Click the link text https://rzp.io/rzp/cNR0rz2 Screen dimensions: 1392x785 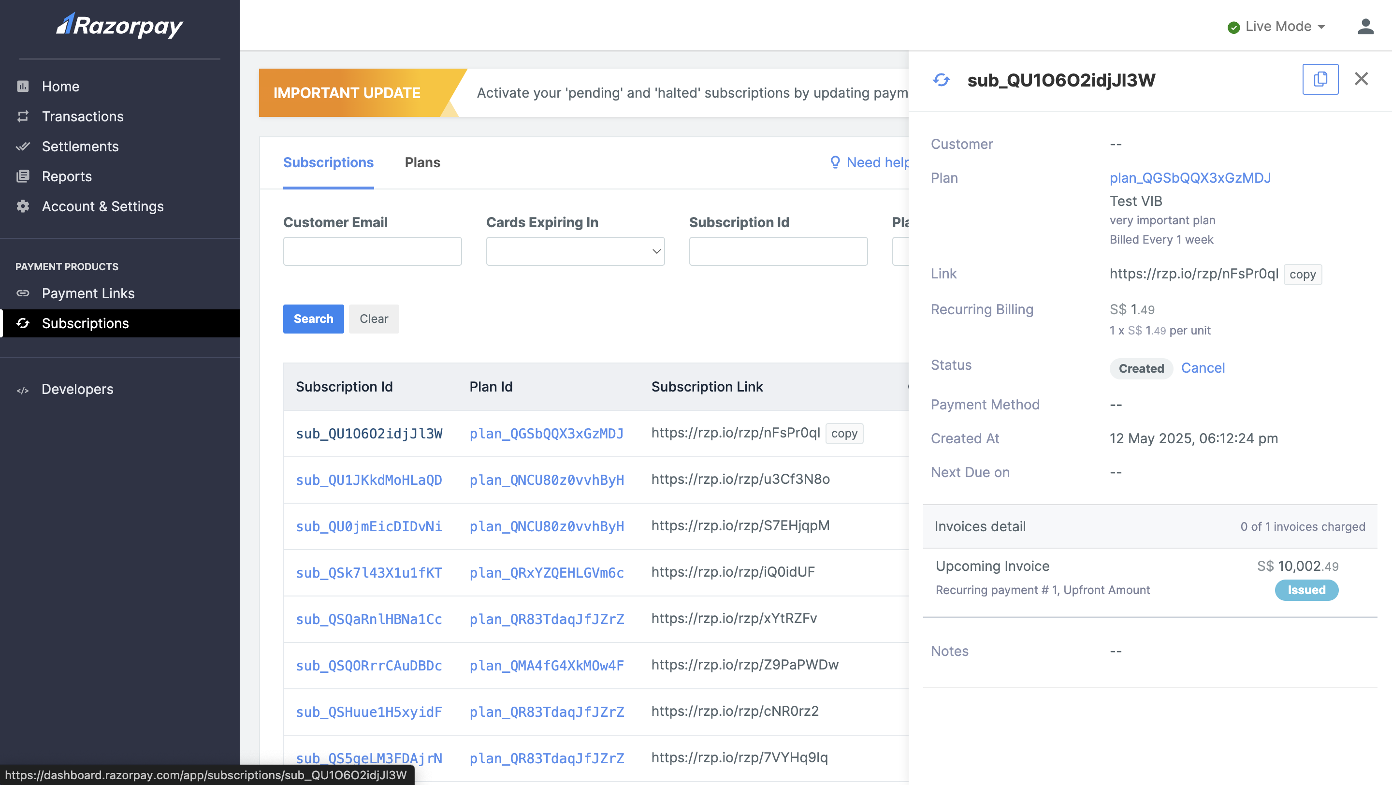[x=735, y=712]
